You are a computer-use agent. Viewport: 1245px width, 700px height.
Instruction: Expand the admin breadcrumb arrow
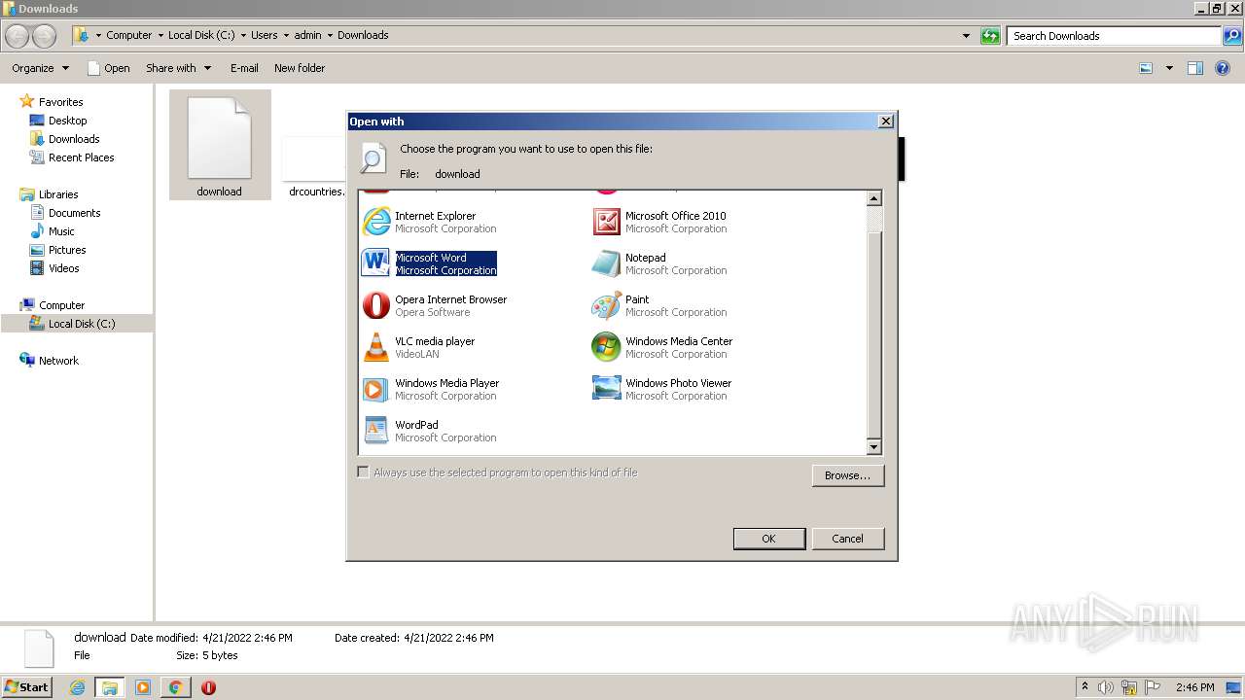(x=329, y=35)
